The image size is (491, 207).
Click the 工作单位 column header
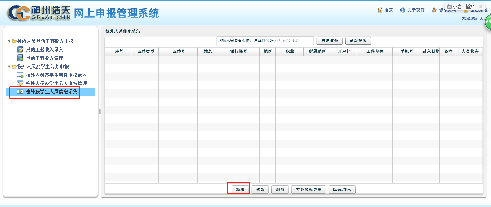click(x=375, y=52)
